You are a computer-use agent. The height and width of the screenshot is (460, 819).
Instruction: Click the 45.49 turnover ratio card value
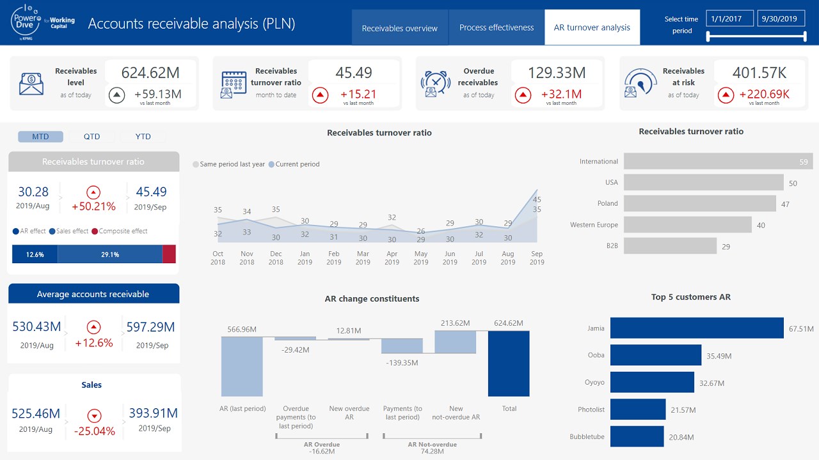tap(354, 72)
